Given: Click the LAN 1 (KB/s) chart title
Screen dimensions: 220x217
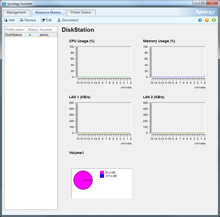Looking at the screenshot, I should (80, 97).
